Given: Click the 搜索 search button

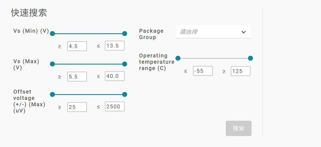Looking at the screenshot, I should click(238, 128).
